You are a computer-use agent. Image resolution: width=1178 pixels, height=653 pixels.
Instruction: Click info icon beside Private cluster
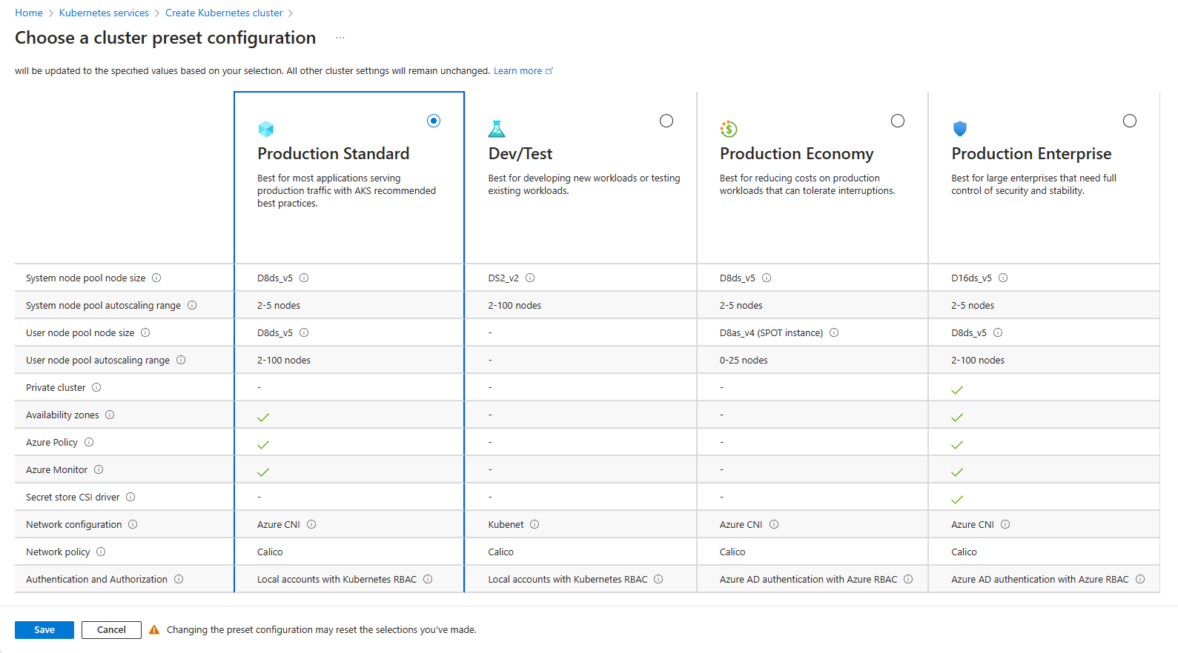click(96, 387)
